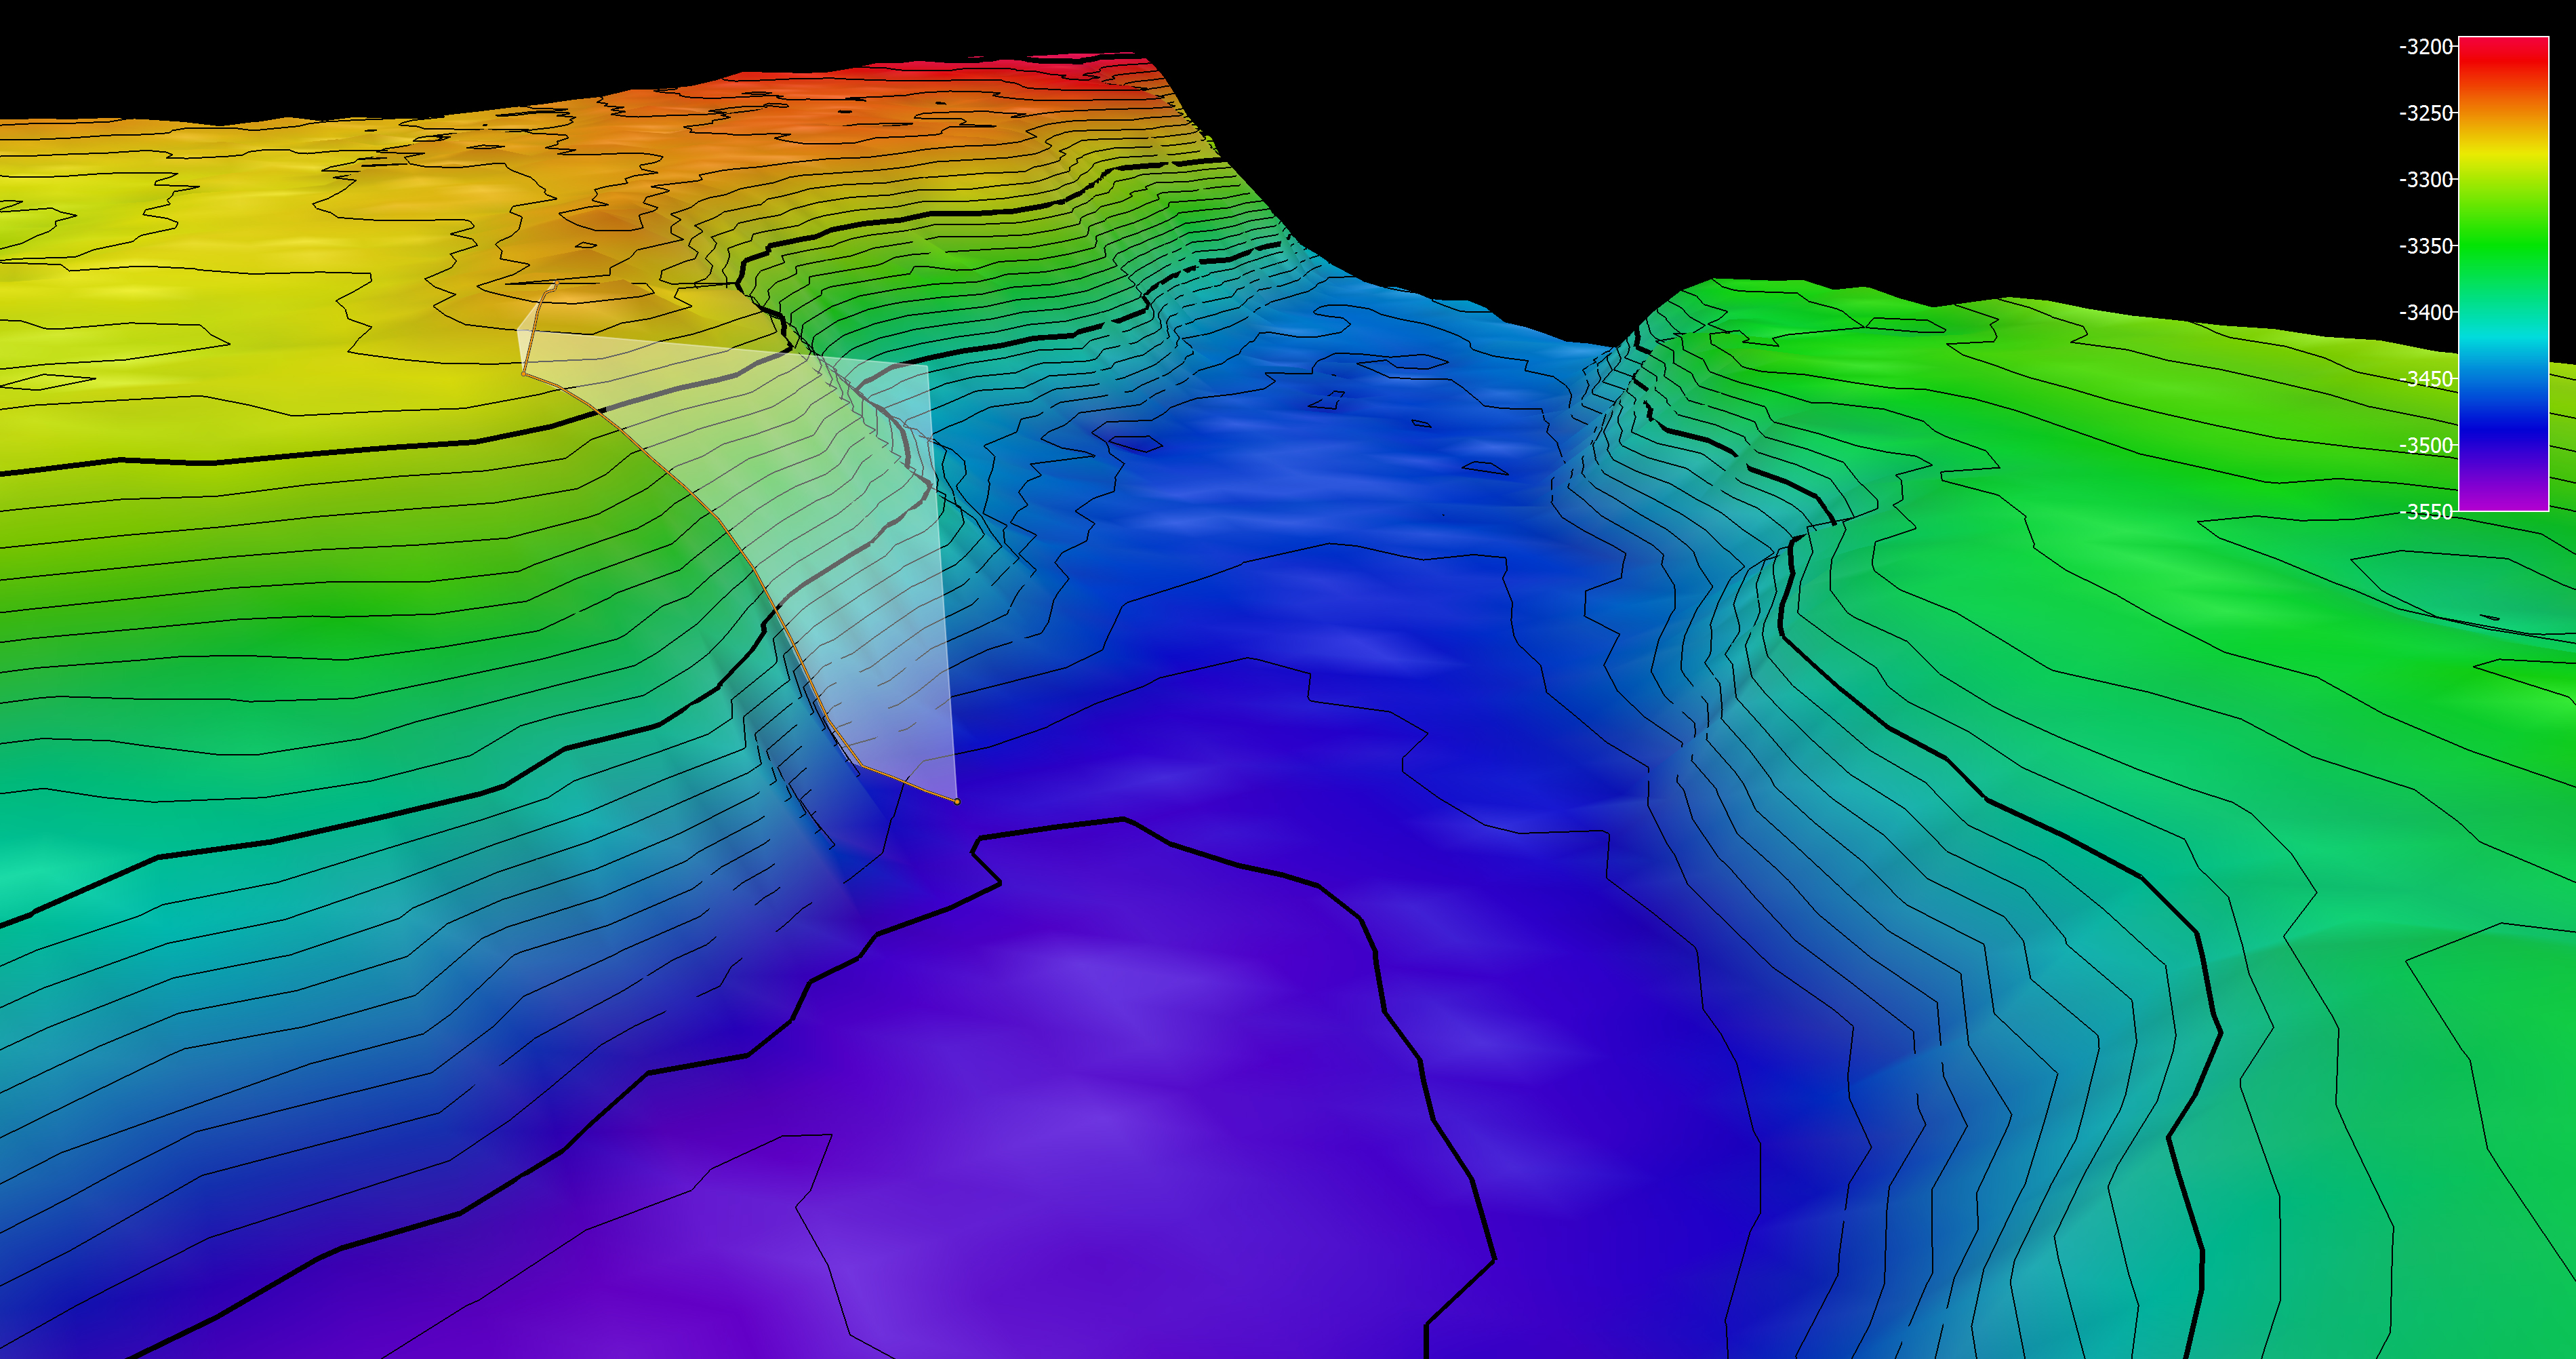Click the -3300 legend label
Screen dimensions: 2576x1359
tap(2425, 180)
